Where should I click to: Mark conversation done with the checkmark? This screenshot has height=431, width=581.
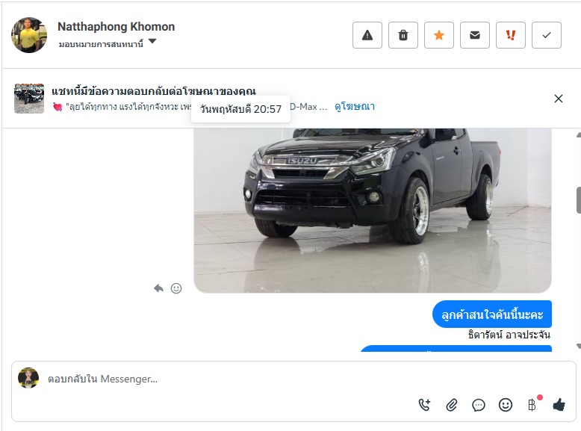pos(547,35)
